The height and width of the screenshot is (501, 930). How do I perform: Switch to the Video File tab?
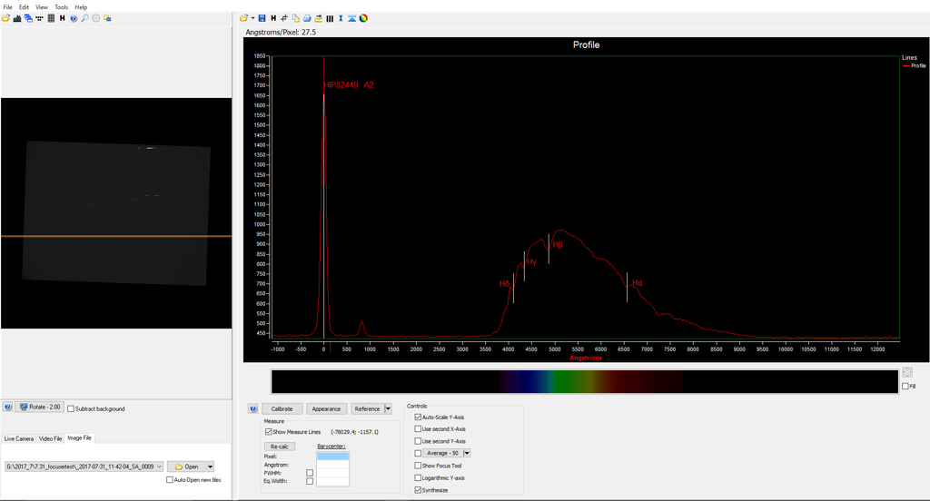(50, 438)
